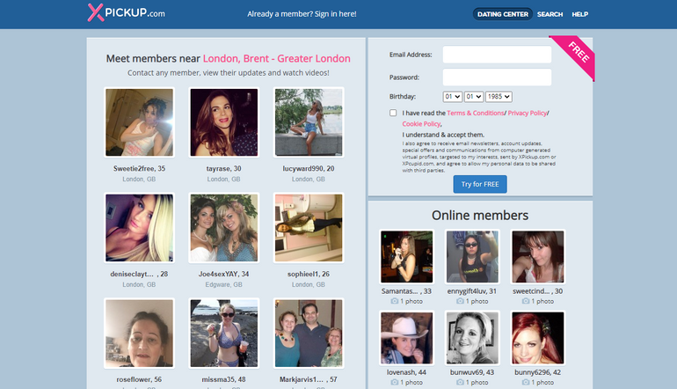677x389 pixels.
Task: Click Edgware, GB location text
Action: point(223,284)
